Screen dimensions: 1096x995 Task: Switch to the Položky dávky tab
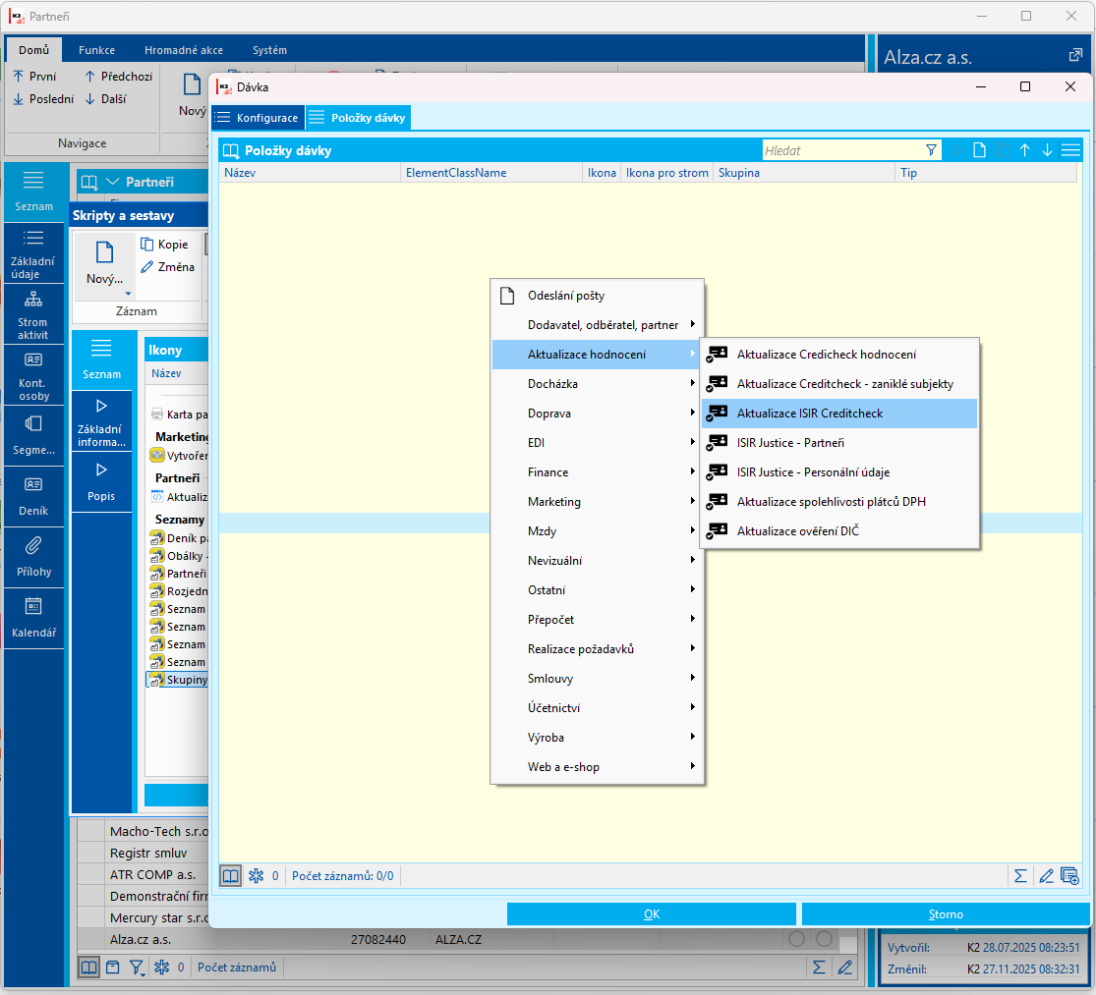point(359,117)
